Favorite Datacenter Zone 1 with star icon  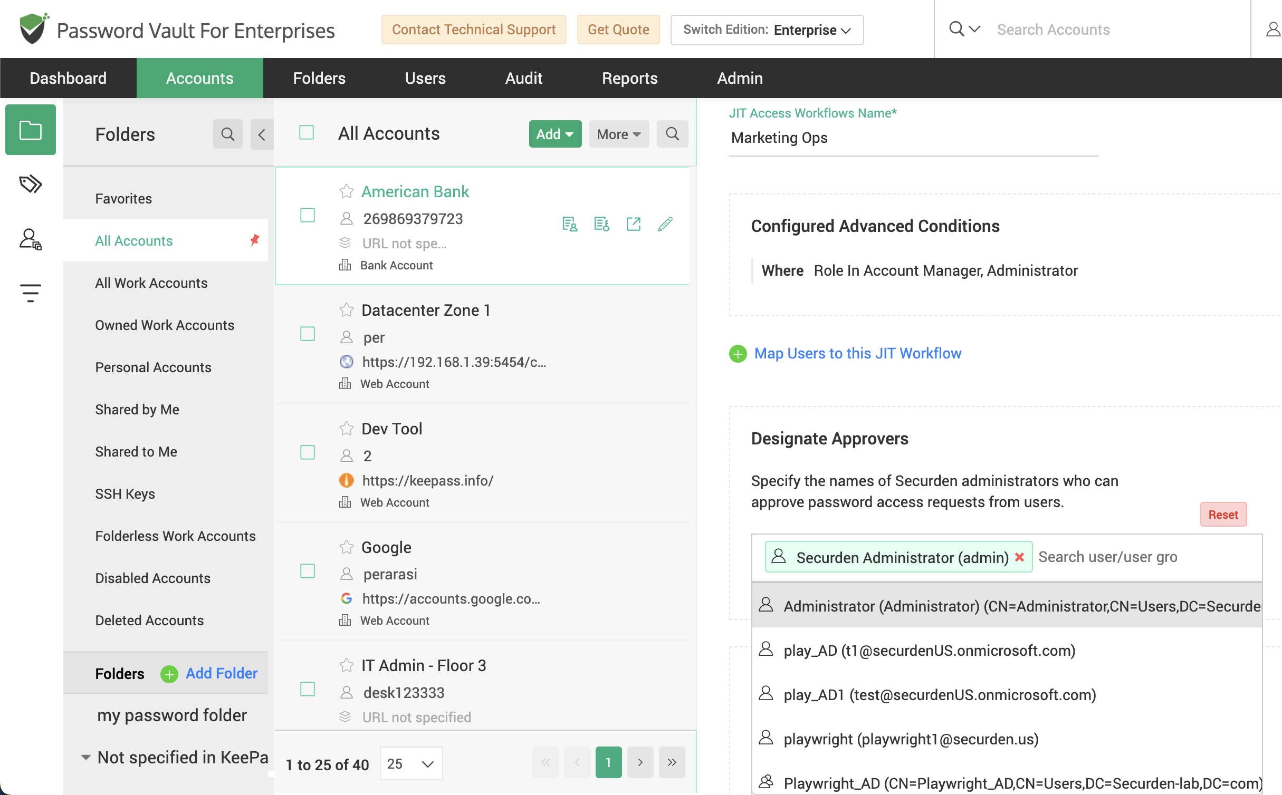coord(346,310)
